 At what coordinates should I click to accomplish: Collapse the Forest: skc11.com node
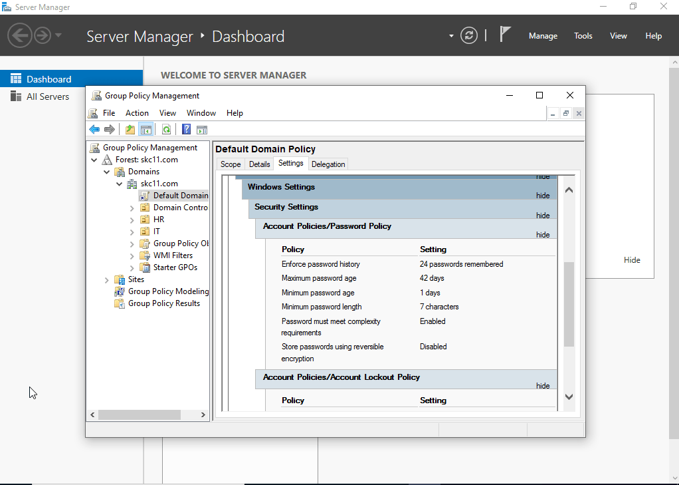(94, 160)
